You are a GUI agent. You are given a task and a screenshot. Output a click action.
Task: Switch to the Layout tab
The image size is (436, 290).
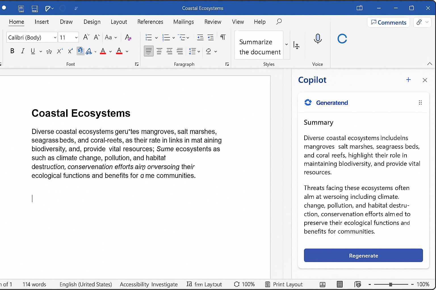tap(119, 22)
